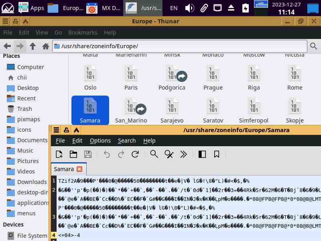Close the Samara tab
Screen dimensions: 321x241
pyautogui.click(x=79, y=169)
